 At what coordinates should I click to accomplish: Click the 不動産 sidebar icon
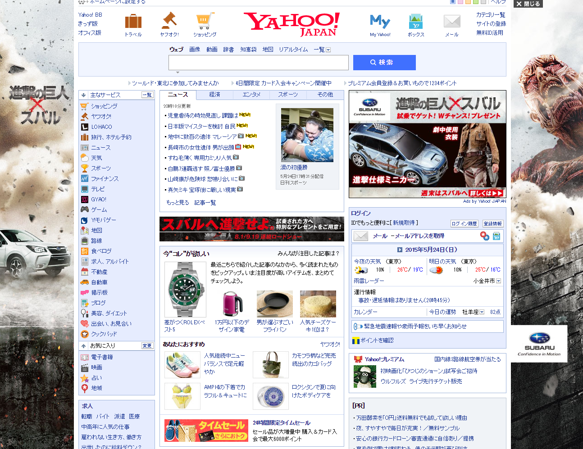84,272
